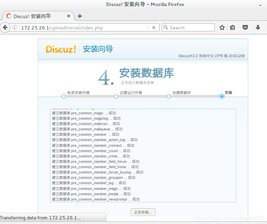Minimize the Firefox window
This screenshot has height=224, width=267.
(260, 5)
